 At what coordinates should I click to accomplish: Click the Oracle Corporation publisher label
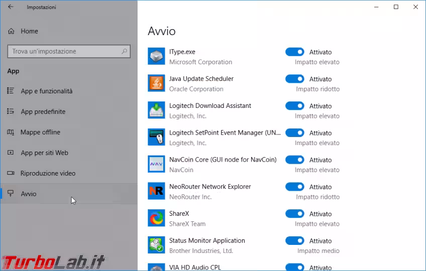click(x=196, y=89)
